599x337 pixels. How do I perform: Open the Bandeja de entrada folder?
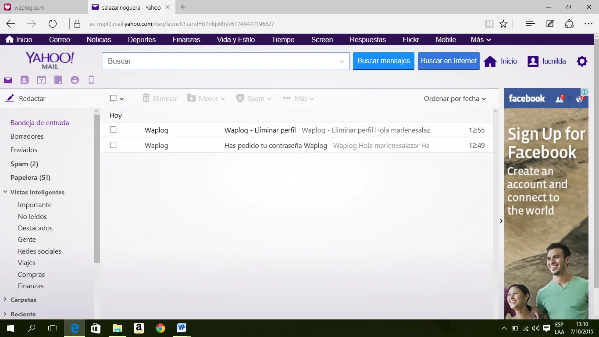[39, 122]
